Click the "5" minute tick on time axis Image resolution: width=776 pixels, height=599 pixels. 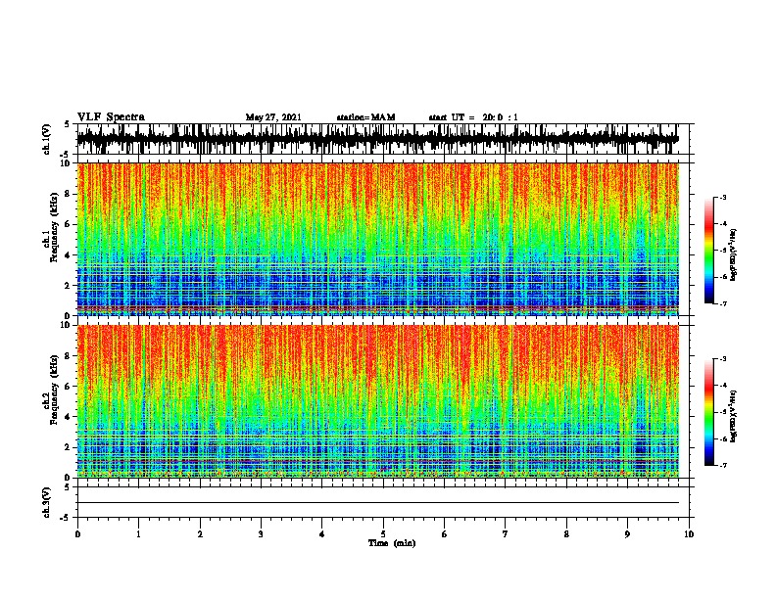click(x=383, y=534)
